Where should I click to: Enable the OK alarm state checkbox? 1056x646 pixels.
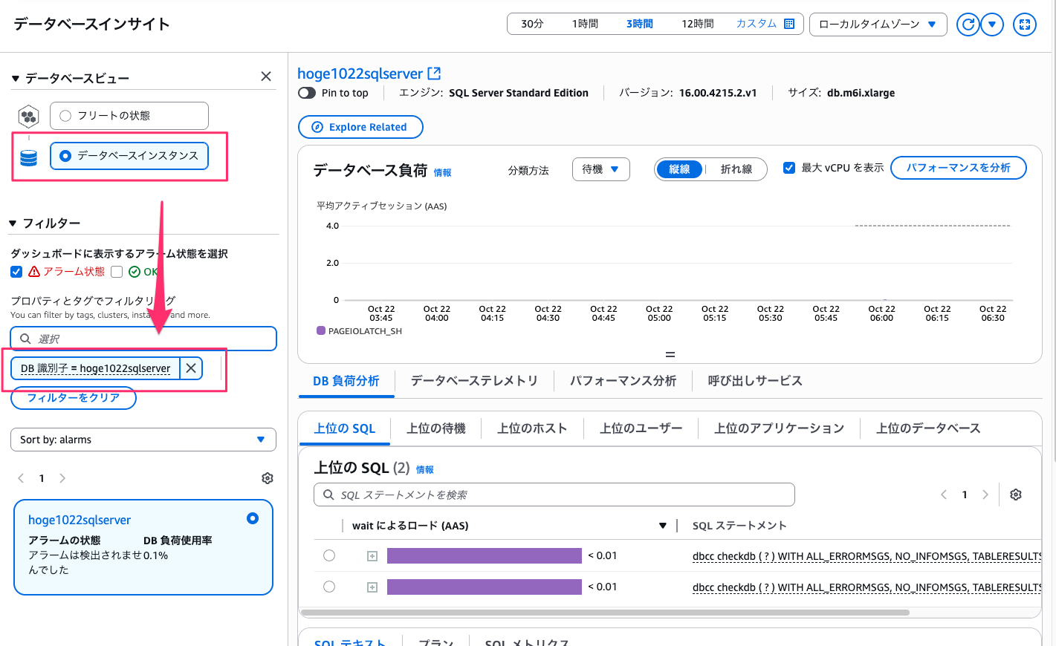117,272
